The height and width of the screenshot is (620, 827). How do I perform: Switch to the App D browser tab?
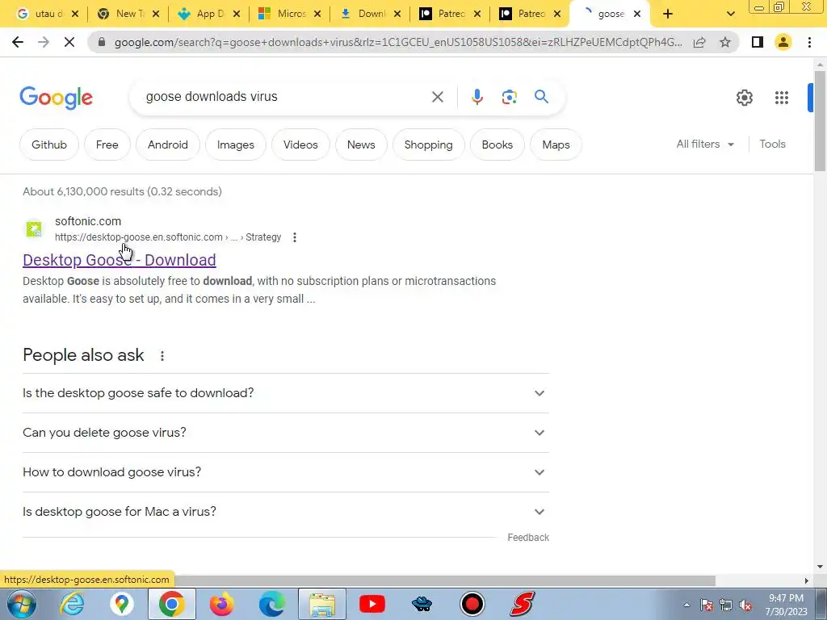click(208, 14)
